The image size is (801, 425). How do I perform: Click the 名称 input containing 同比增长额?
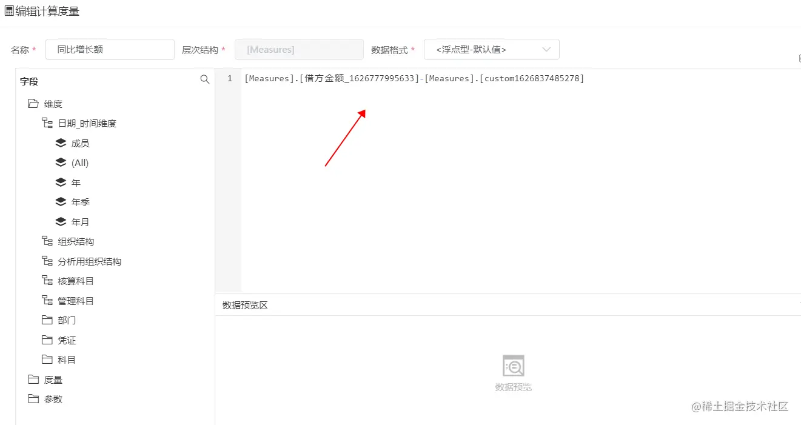point(109,49)
